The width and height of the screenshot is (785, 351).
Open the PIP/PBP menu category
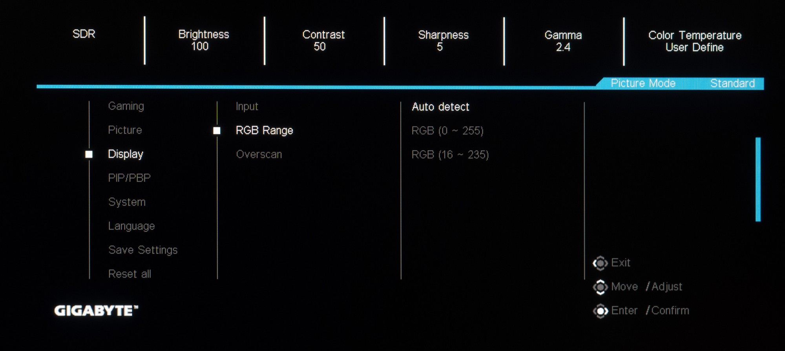(130, 178)
